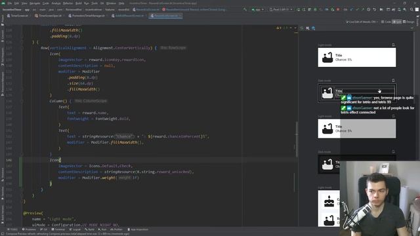Open the Pixel device selector dropdown

tap(281, 9)
